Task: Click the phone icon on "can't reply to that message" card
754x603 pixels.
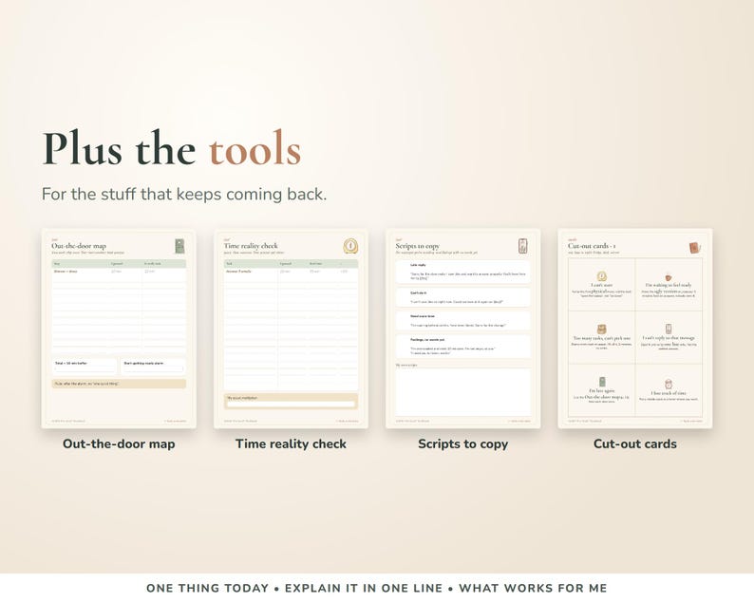Action: [x=669, y=329]
